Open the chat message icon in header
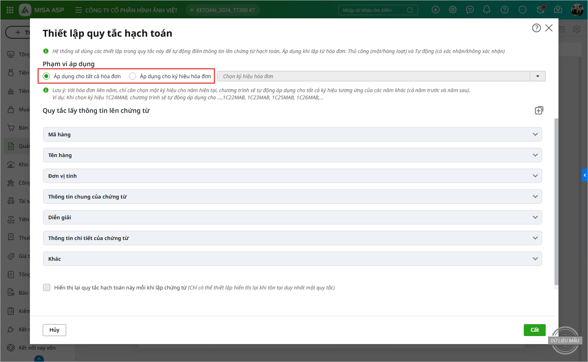The image size is (588, 362). click(470, 10)
